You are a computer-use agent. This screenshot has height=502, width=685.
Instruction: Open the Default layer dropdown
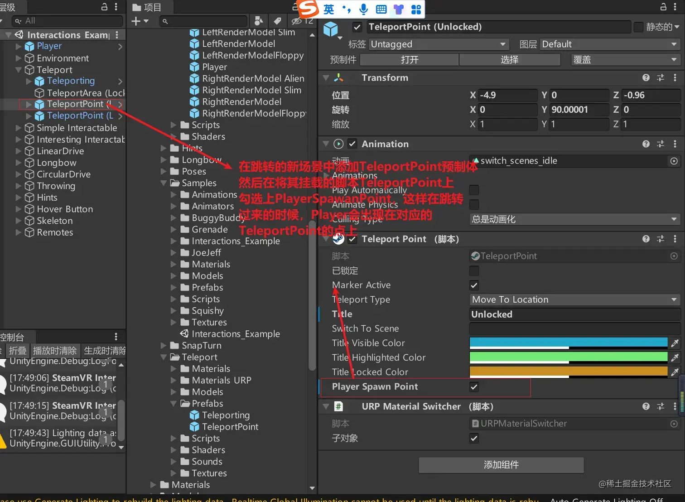coord(610,44)
